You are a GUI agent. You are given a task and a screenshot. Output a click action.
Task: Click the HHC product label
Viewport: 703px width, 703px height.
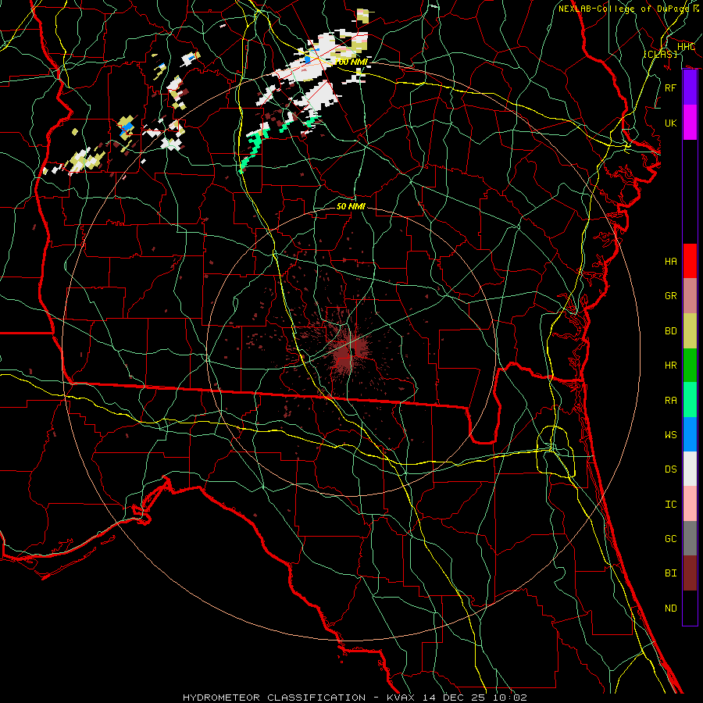click(x=686, y=47)
